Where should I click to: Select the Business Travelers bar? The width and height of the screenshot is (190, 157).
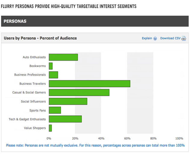click(x=89, y=84)
